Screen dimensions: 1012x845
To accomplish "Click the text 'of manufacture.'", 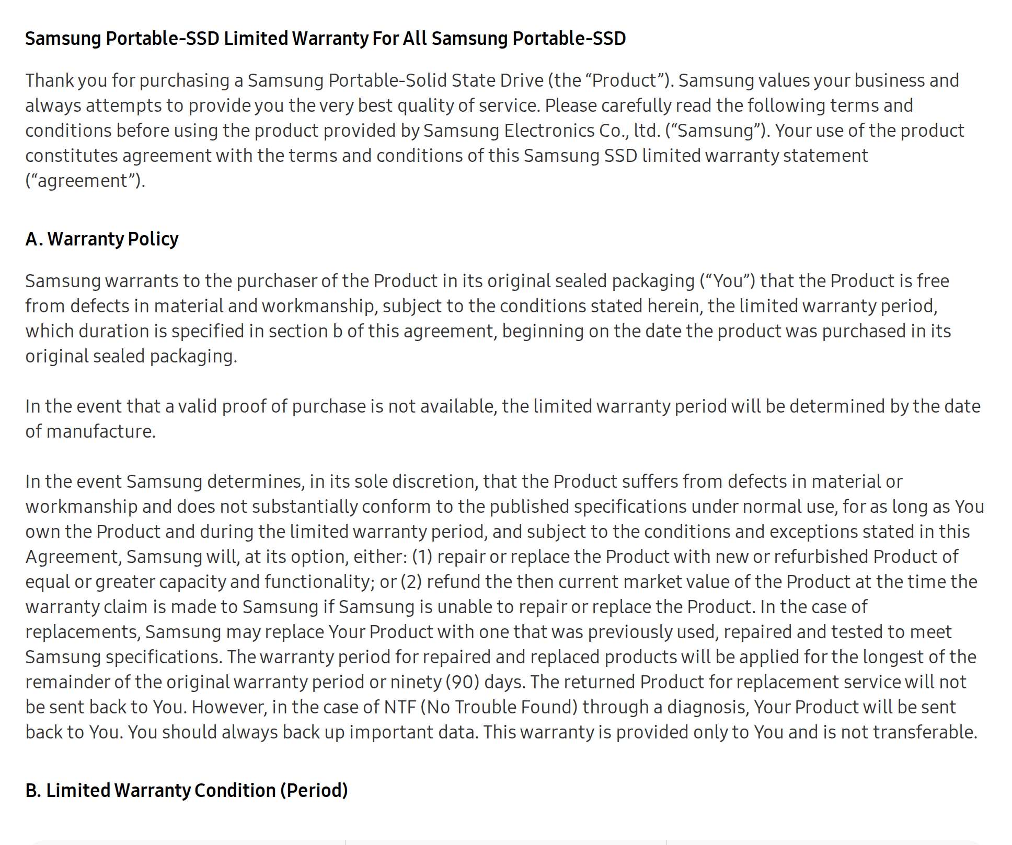I will (90, 431).
